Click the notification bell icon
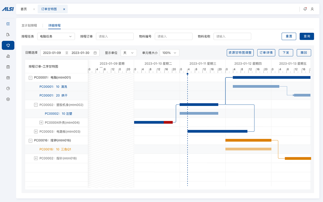This screenshot has width=323, height=202. (305, 9)
